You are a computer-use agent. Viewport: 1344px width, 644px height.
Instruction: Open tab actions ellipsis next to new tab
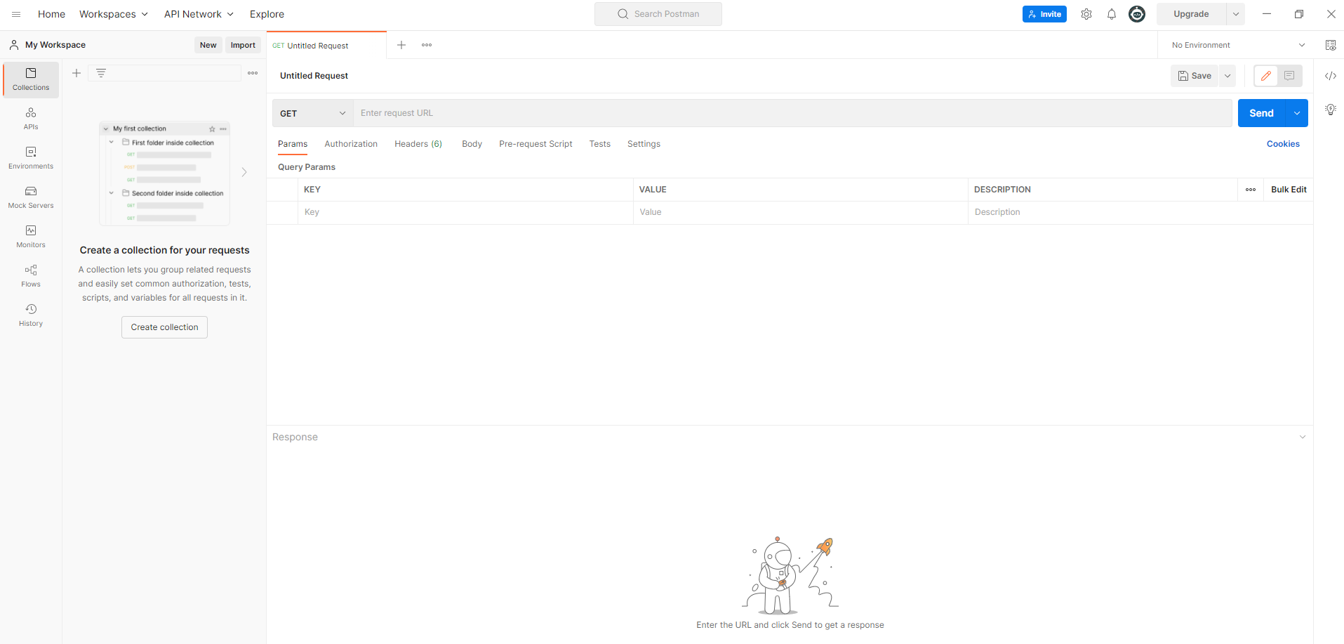427,45
